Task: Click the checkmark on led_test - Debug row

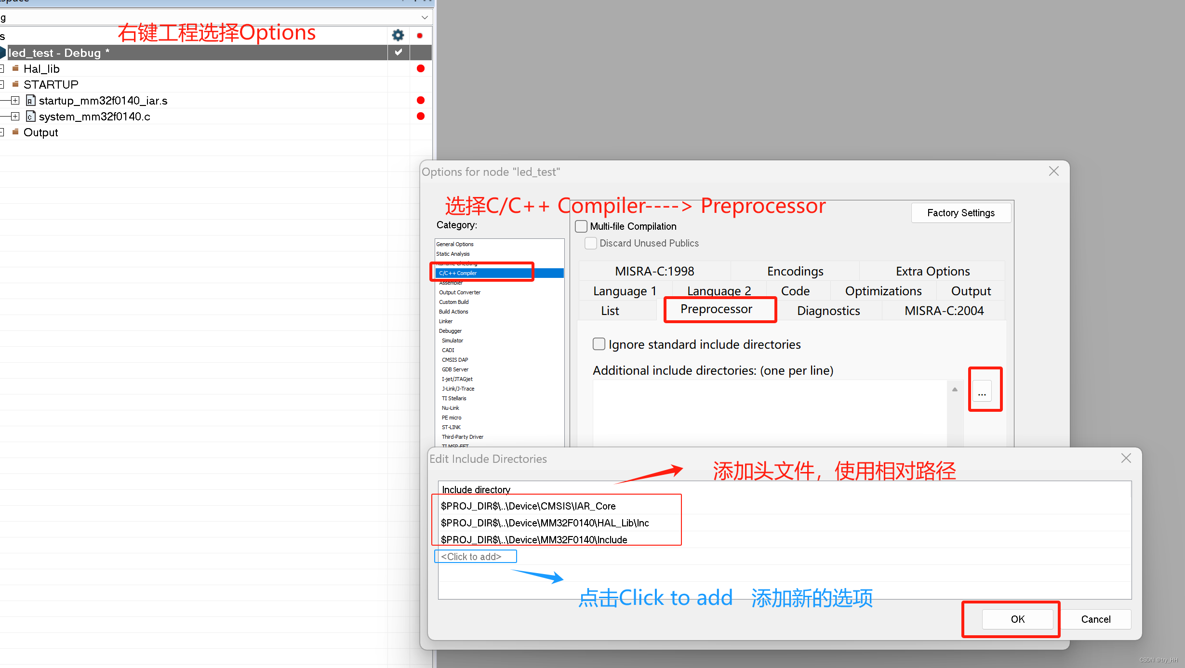Action: (x=399, y=52)
